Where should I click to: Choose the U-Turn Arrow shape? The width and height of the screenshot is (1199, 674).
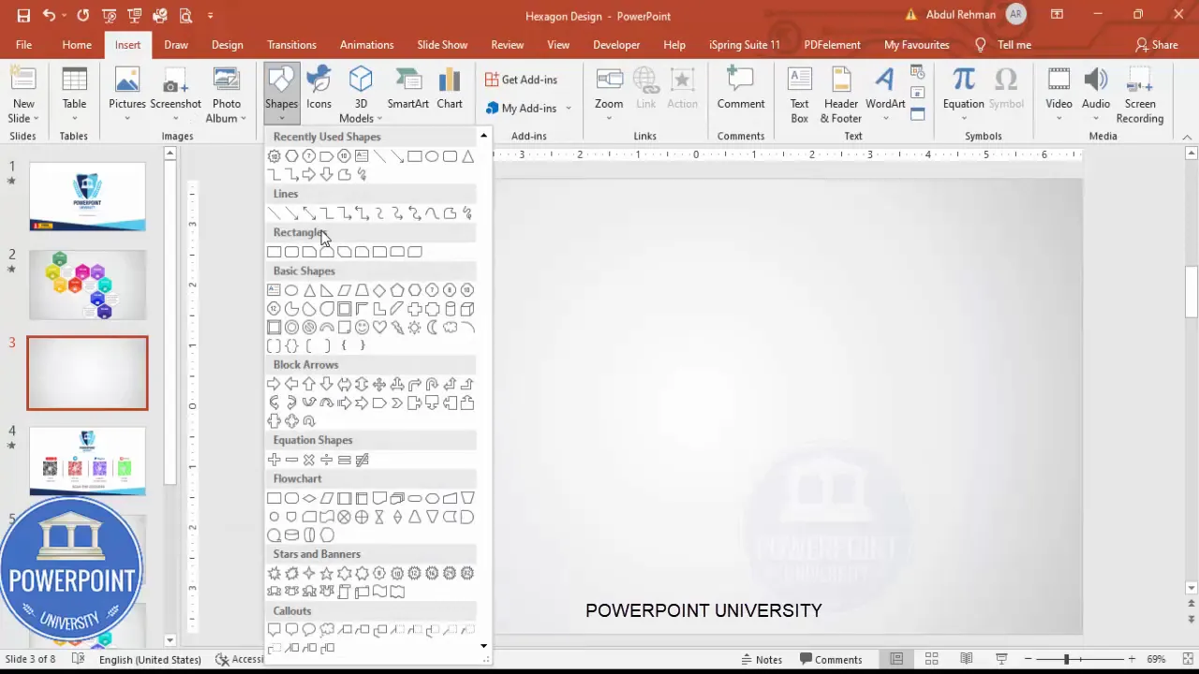tap(432, 384)
